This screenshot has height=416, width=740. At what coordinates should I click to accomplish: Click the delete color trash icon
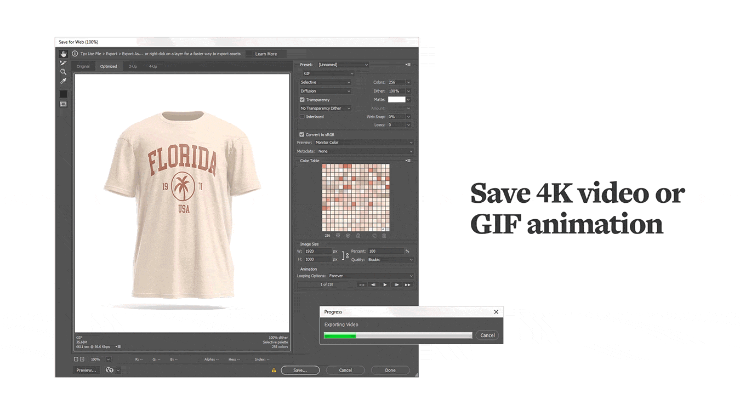[x=384, y=236]
